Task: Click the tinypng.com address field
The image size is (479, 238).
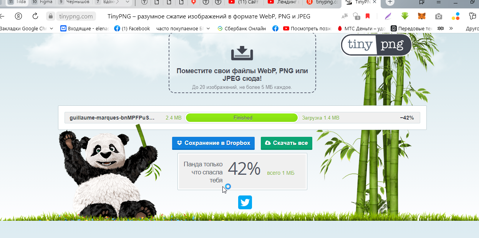Action: (76, 16)
